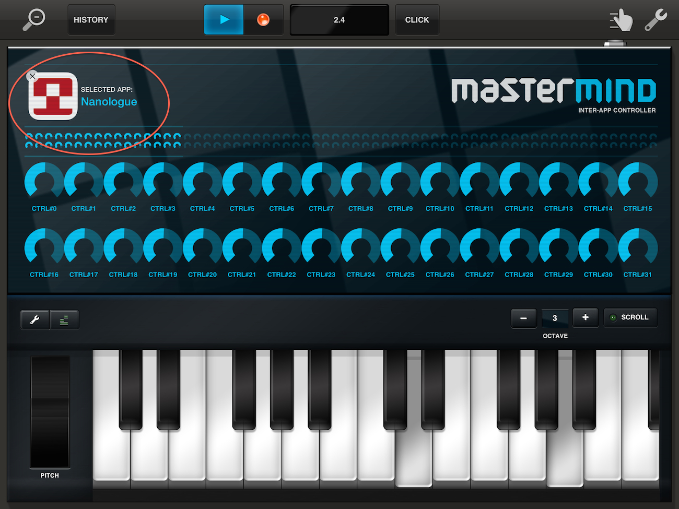Click the CTRL#19 knob
The image size is (679, 509).
163,247
